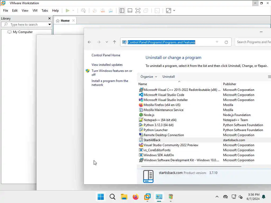
Task: Open the VMware Tabs menu
Action: click(x=45, y=11)
